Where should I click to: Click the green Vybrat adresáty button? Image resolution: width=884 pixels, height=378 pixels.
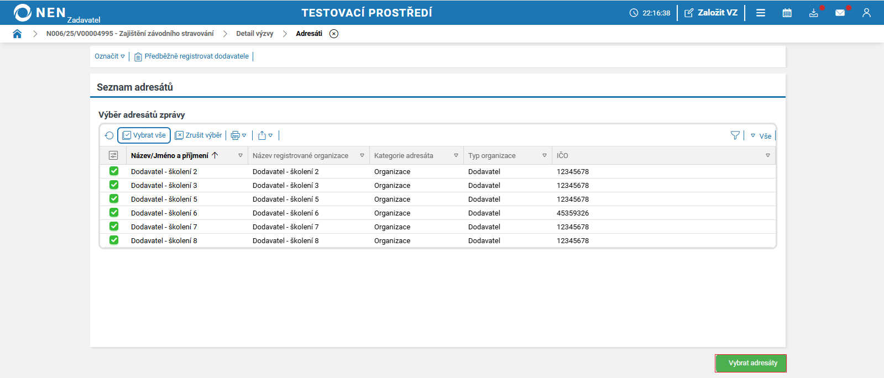pyautogui.click(x=750, y=363)
